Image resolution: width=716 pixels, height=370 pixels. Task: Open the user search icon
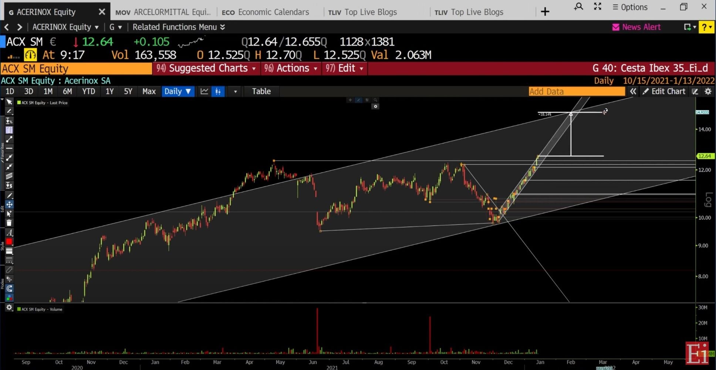point(578,7)
